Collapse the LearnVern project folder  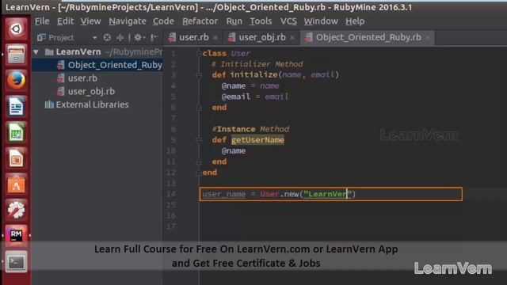[x=36, y=52]
